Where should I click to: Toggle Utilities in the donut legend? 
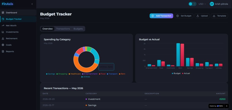[x=86, y=77]
